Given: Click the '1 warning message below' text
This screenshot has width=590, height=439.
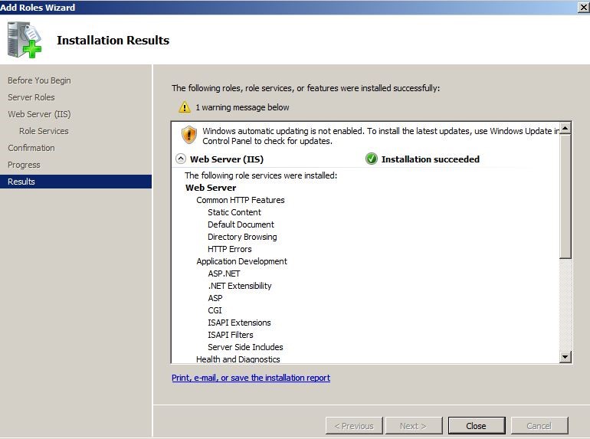Looking at the screenshot, I should [x=242, y=107].
